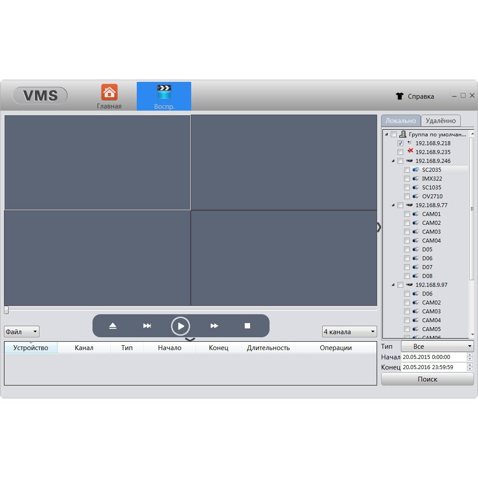Collapse the 192.168.9.77 device tree node
This screenshot has width=478, height=478.
coord(393,205)
